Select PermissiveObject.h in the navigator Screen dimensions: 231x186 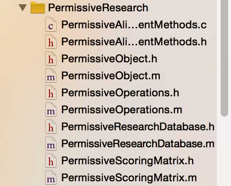pos(109,59)
